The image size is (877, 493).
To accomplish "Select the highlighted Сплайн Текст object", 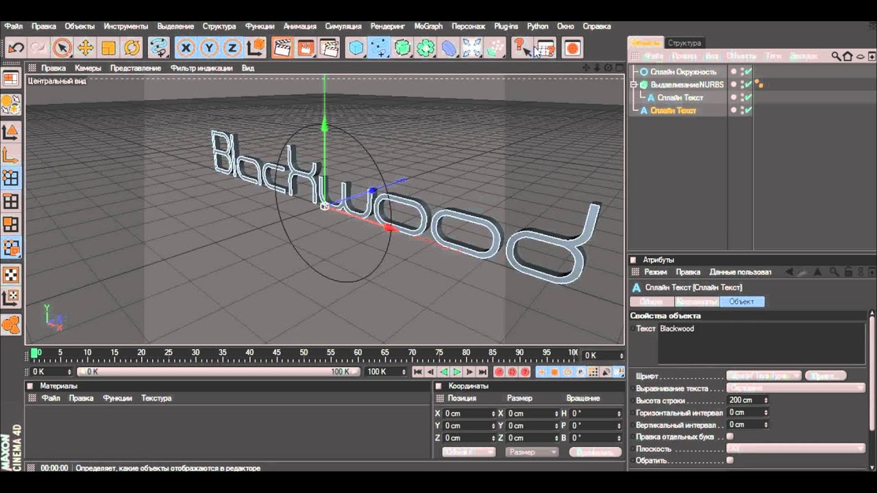I will (x=673, y=110).
